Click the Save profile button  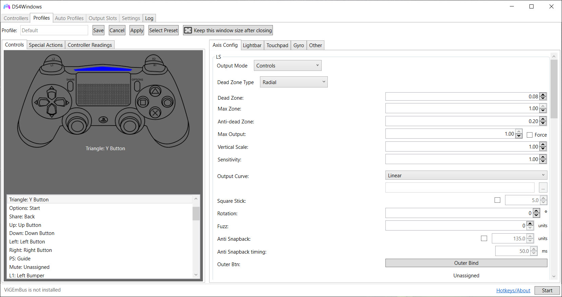click(98, 30)
